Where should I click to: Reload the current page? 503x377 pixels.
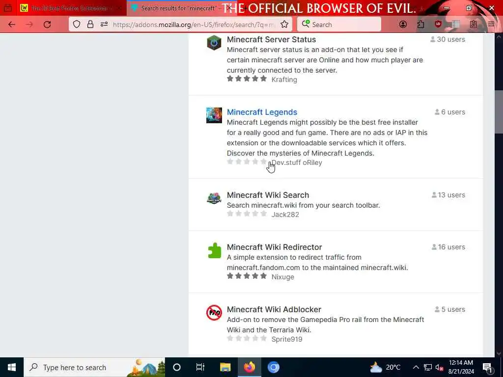click(x=47, y=25)
